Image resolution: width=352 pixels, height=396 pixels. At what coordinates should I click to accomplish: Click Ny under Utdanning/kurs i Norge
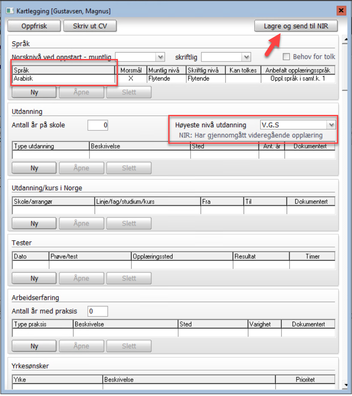coord(34,223)
